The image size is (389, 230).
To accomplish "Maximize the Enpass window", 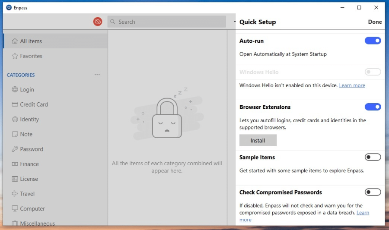I will click(x=359, y=8).
